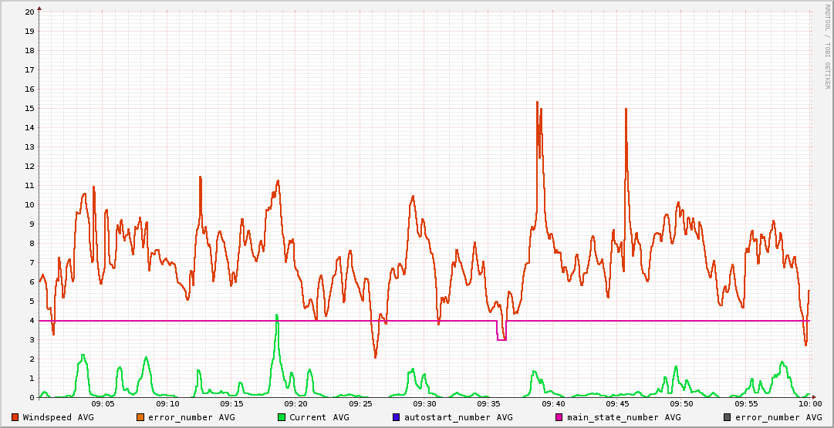Screen dimensions: 834x428
Task: Click the magenta main_state_number AVG legend swatch
Action: (559, 417)
